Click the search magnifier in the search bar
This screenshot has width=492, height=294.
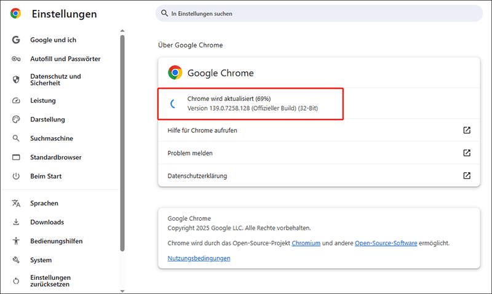point(164,13)
